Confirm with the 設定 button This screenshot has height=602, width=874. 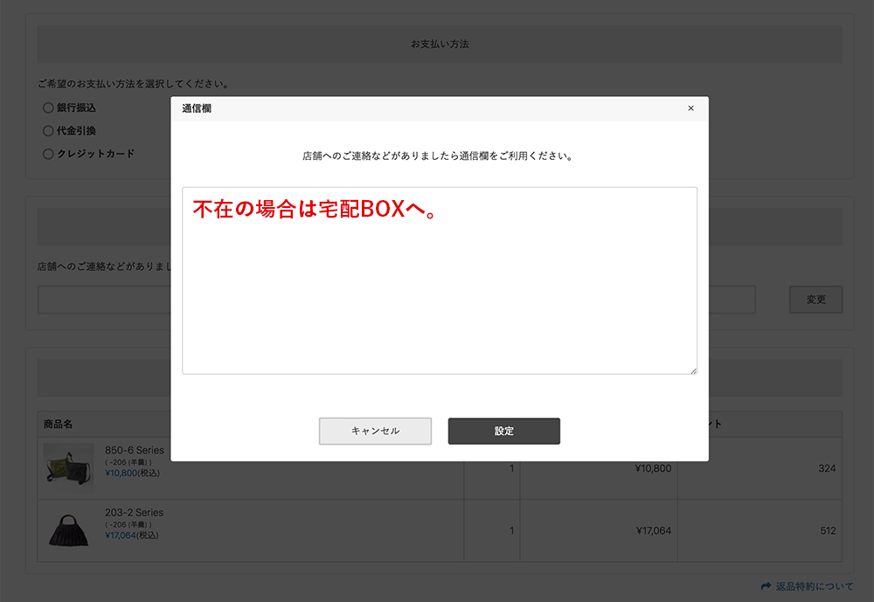tap(503, 431)
